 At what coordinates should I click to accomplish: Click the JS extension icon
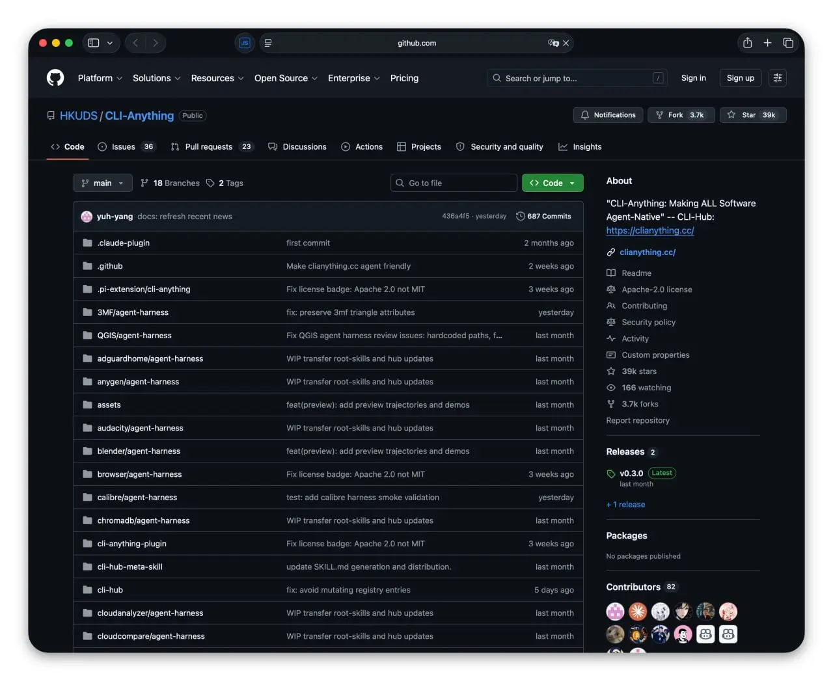click(245, 43)
